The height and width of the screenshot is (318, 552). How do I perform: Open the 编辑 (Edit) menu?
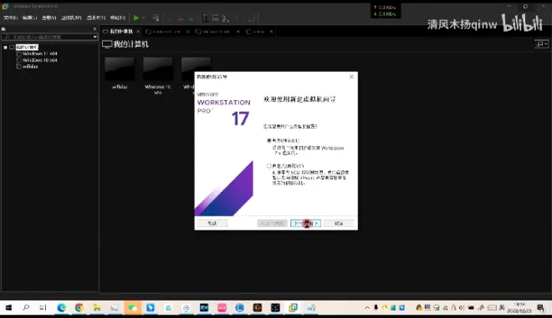click(29, 18)
